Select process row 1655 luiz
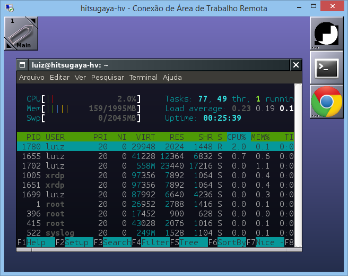This screenshot has height=276, width=348. 155,156
